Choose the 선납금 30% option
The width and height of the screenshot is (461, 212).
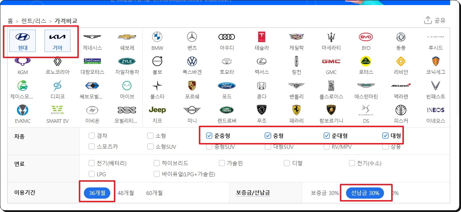pyautogui.click(x=366, y=193)
